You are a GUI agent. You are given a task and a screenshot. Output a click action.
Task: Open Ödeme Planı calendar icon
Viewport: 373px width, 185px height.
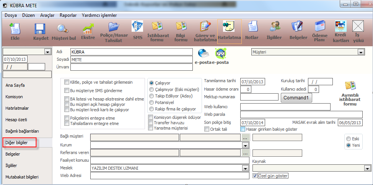(320, 27)
